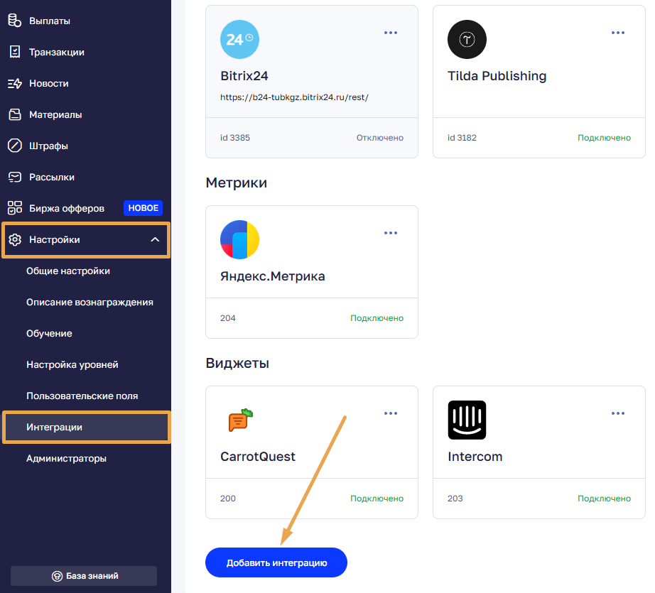This screenshot has height=593, width=655.
Task: Open the Интеграции submenu item
Action: [x=55, y=428]
